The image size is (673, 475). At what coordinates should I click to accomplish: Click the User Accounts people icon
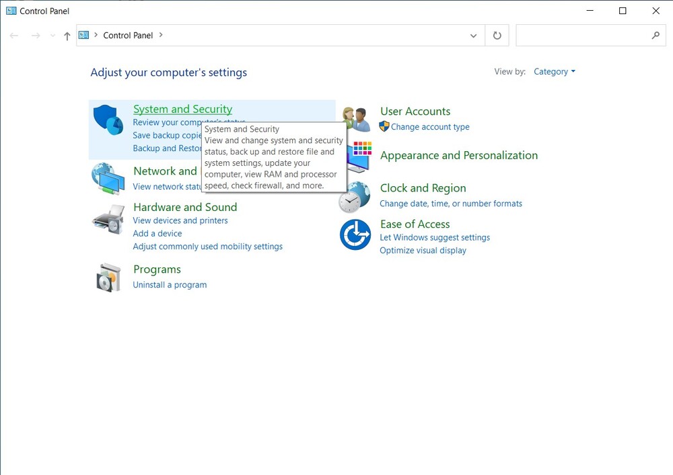point(356,120)
